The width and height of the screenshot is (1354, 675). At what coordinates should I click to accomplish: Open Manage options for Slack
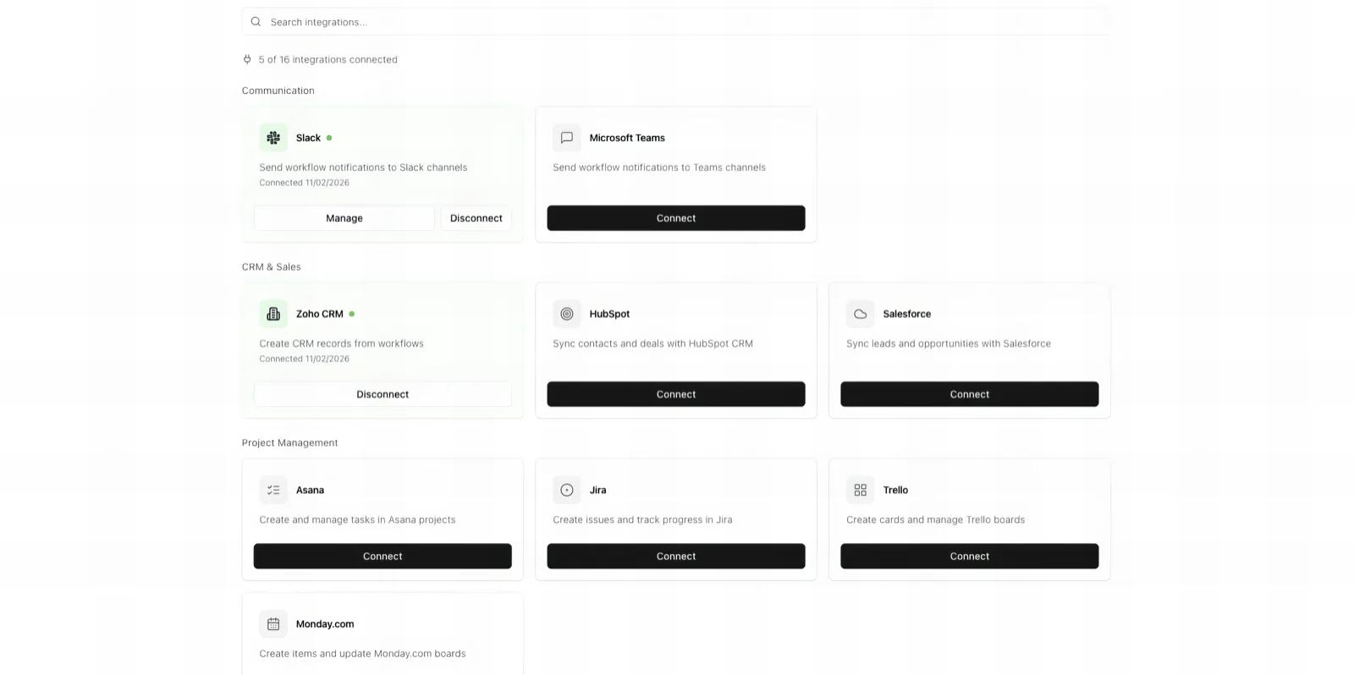coord(344,217)
